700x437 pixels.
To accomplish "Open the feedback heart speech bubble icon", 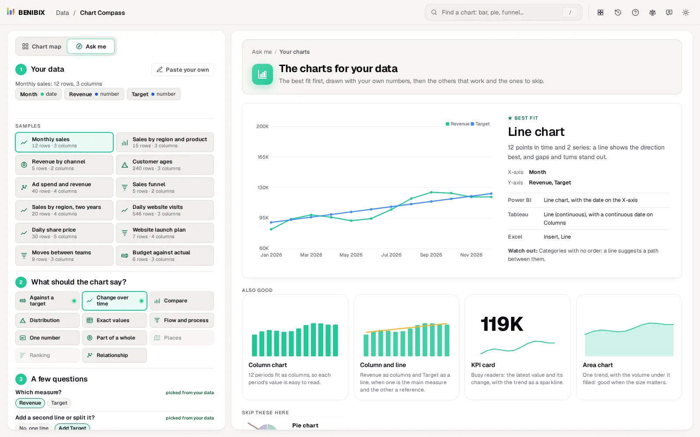I will pyautogui.click(x=669, y=13).
